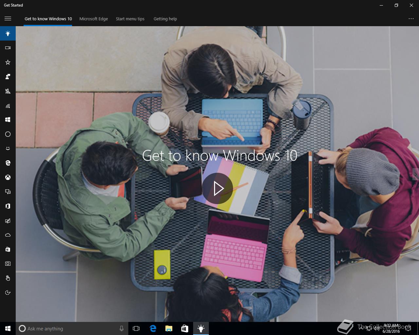Select the Microsoft Edge sidebar icon
Screen dimensions: 419x335
pyautogui.click(x=8, y=163)
